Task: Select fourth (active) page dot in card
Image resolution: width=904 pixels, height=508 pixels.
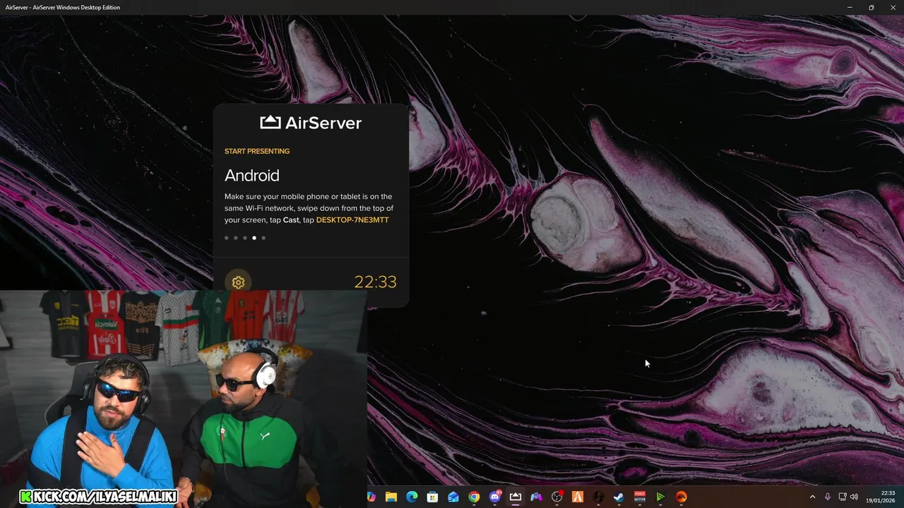Action: 254,238
